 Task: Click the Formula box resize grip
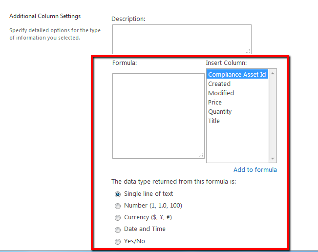point(201,155)
